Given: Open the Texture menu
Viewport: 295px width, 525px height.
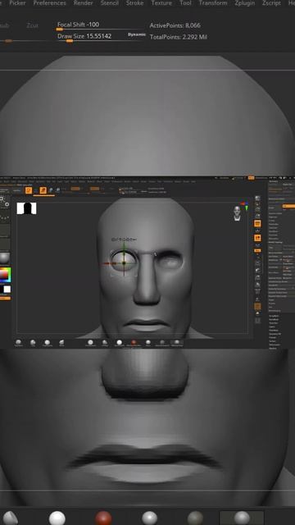Looking at the screenshot, I should click(161, 3).
